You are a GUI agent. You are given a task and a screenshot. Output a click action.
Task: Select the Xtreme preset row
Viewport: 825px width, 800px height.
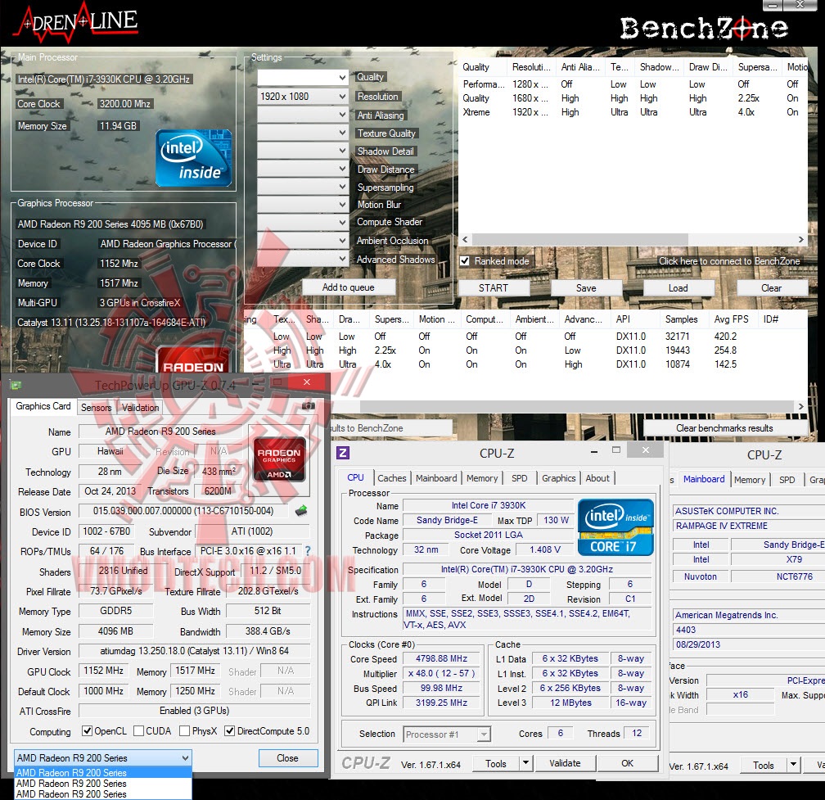[x=633, y=112]
